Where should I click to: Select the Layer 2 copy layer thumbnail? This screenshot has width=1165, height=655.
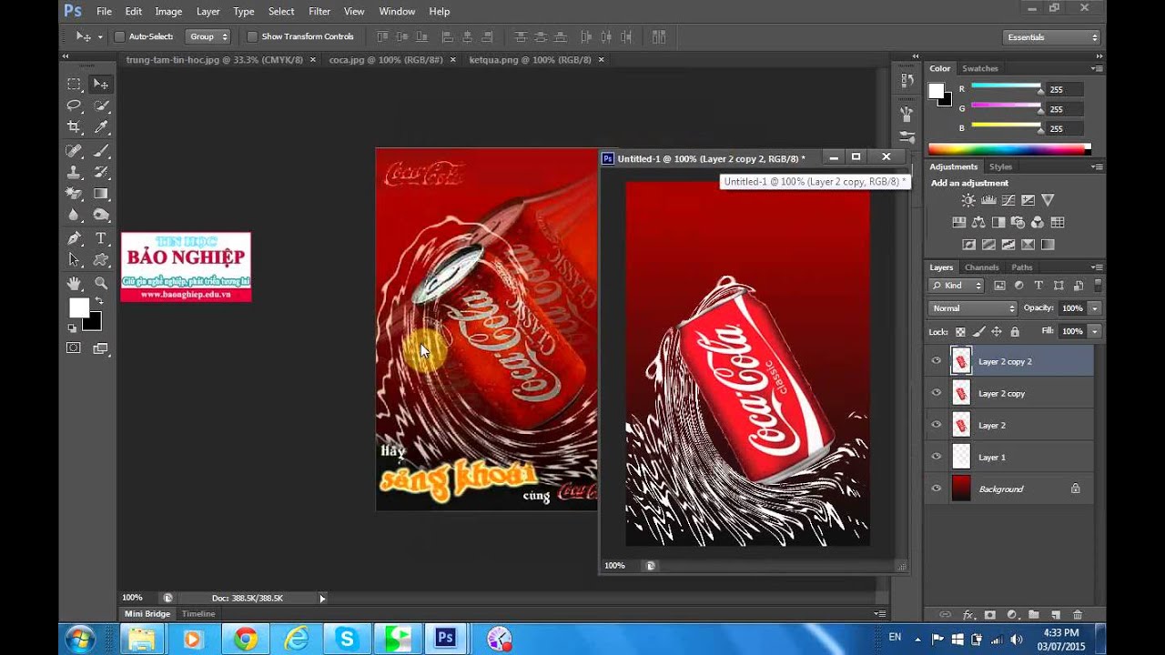pyautogui.click(x=961, y=393)
